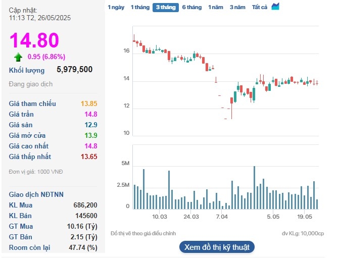The width and height of the screenshot is (339, 261).
Task: Select the active 3 tháng tab
Action: tap(165, 8)
